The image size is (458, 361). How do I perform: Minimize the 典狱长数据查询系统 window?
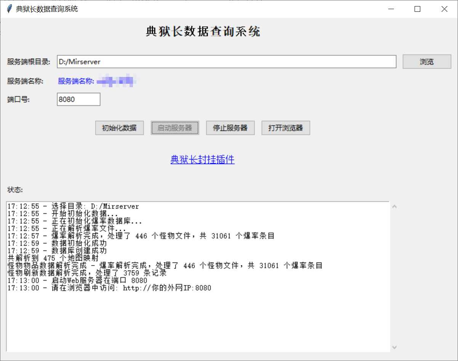click(x=391, y=9)
